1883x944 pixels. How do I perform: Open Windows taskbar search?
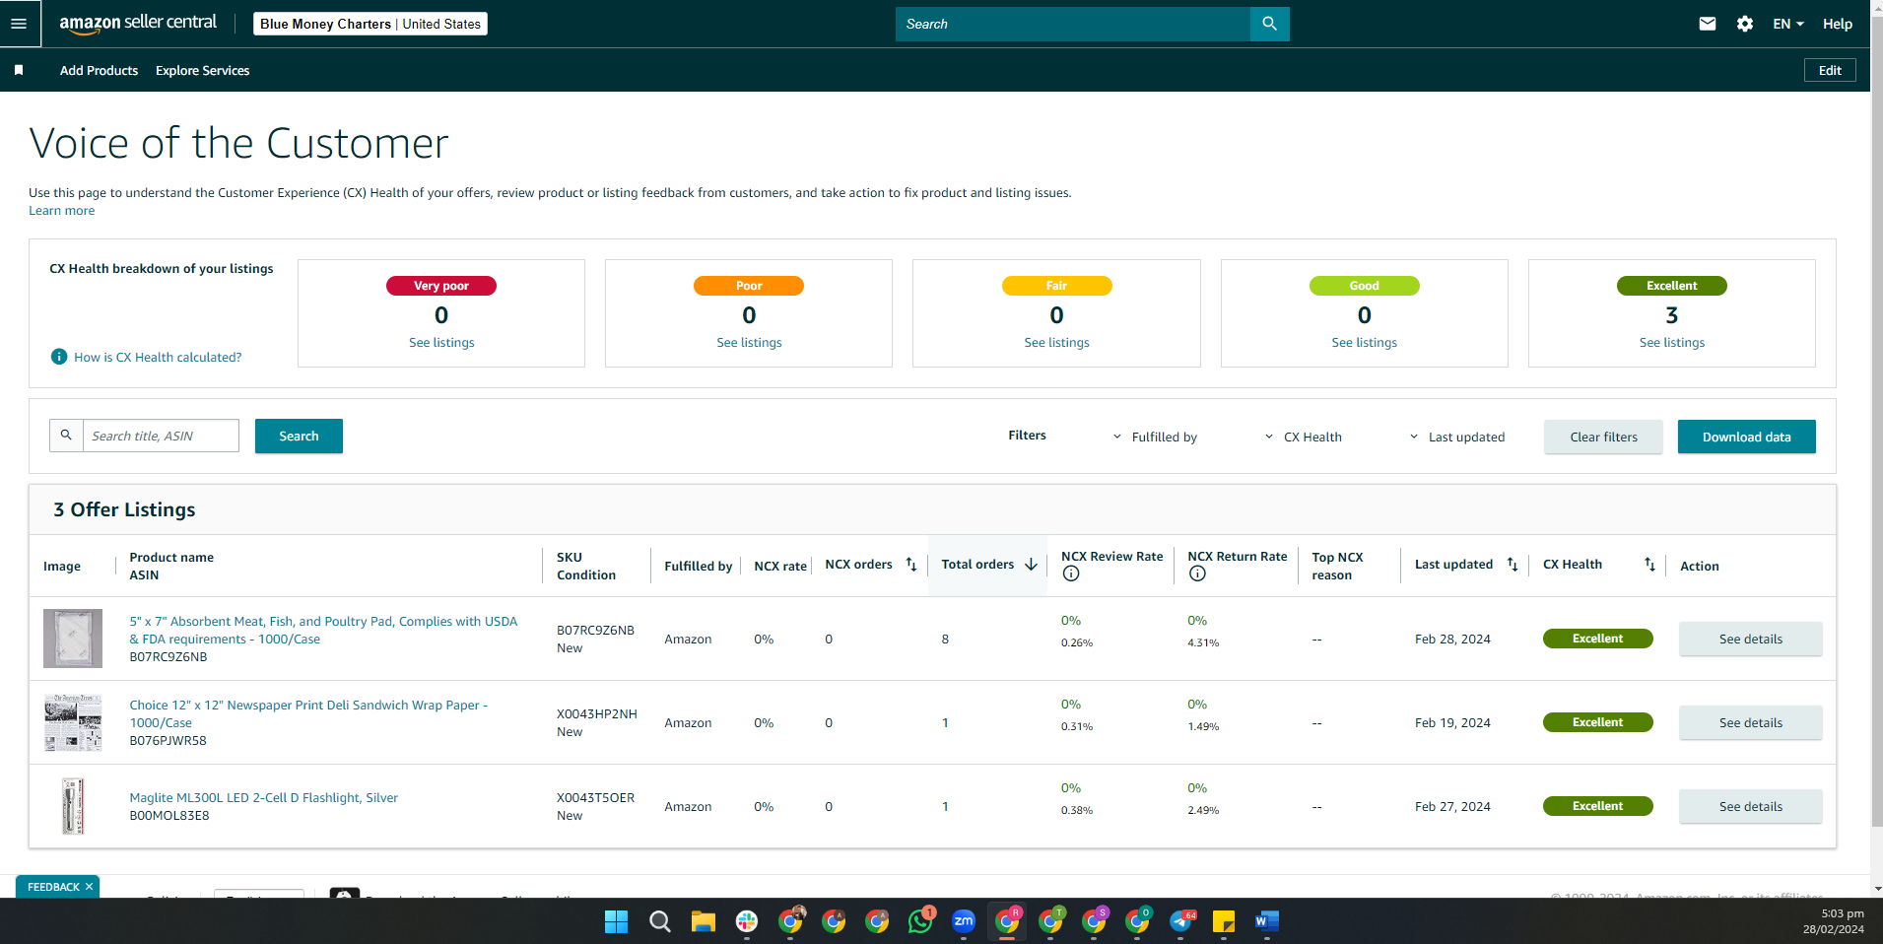point(659,921)
